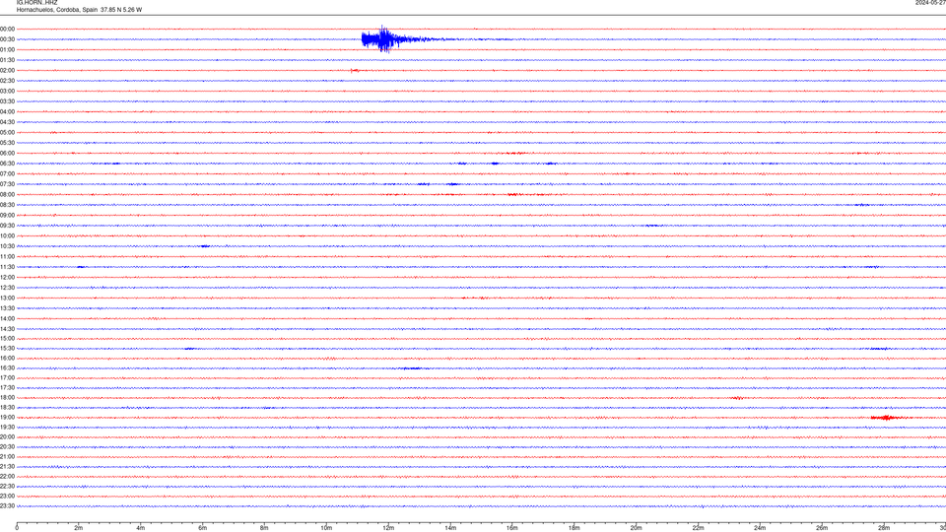Image resolution: width=946 pixels, height=532 pixels.
Task: Click the 16m tick label on the time axis
Action: [512, 528]
